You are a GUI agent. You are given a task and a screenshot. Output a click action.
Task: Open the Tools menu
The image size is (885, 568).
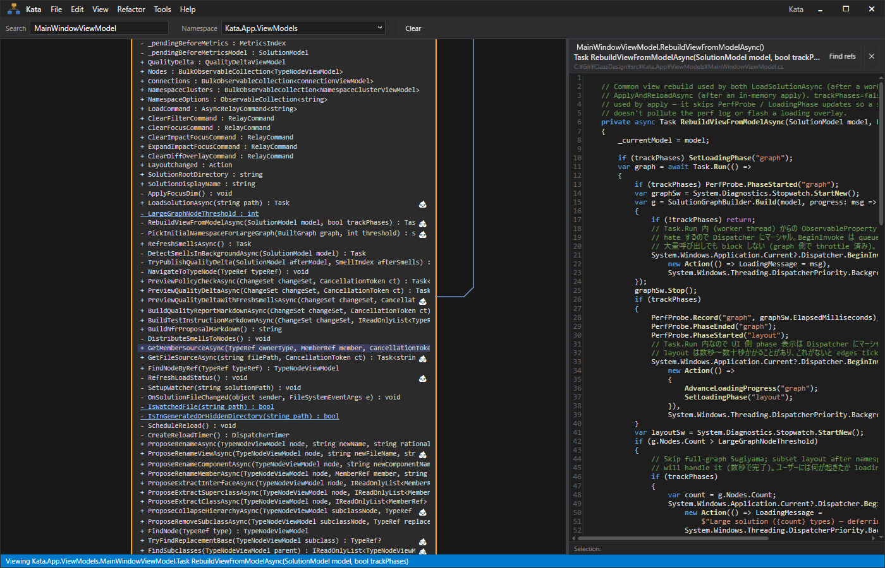pyautogui.click(x=162, y=9)
